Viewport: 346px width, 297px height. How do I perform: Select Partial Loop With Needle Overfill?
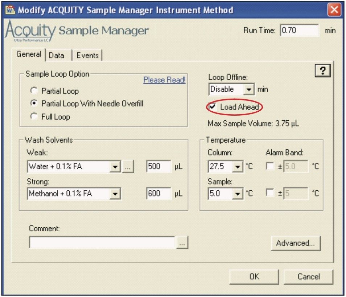pos(34,103)
